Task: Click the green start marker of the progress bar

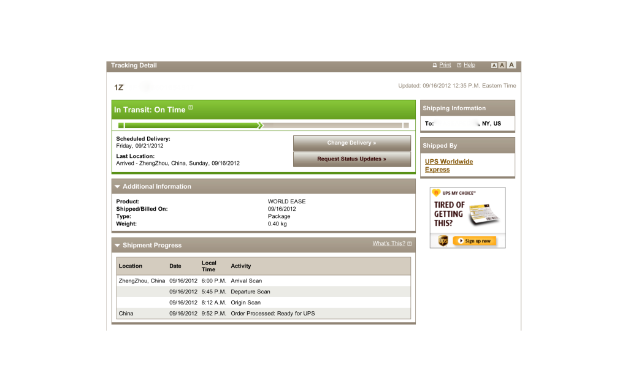Action: (x=121, y=126)
